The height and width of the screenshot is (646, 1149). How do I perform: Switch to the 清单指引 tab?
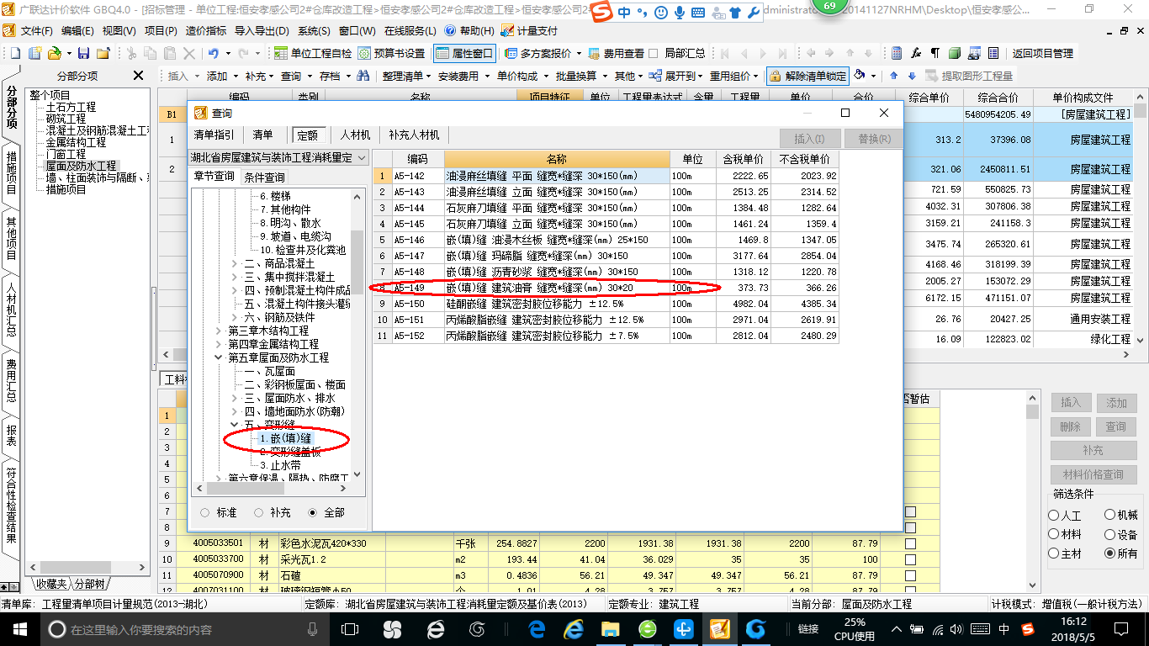[214, 135]
